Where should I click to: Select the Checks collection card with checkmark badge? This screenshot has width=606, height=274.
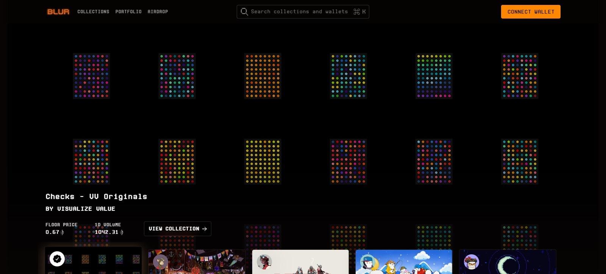(x=94, y=260)
